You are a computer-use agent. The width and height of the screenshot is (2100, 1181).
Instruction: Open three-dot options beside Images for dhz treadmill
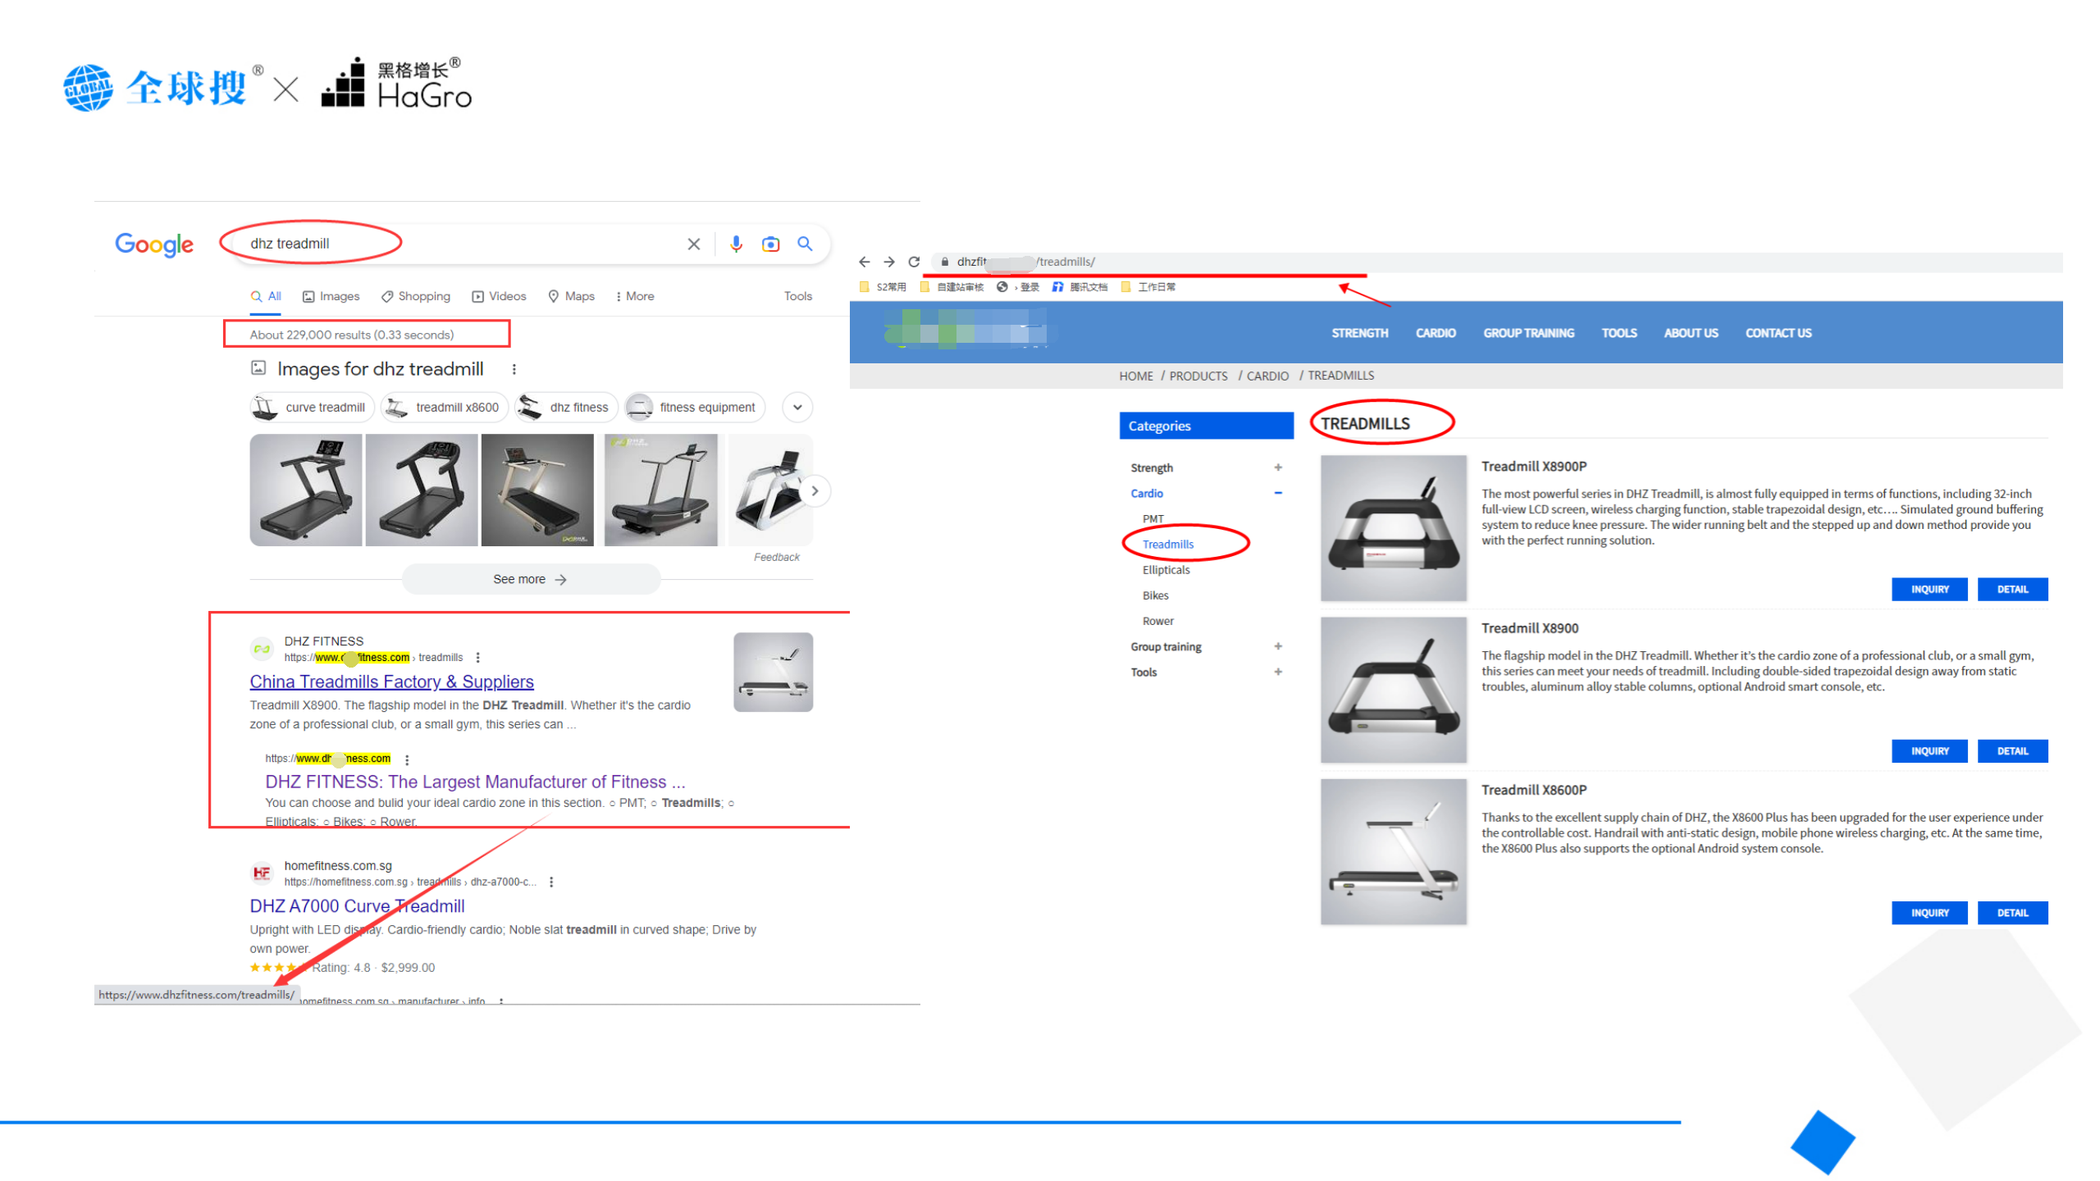[514, 369]
